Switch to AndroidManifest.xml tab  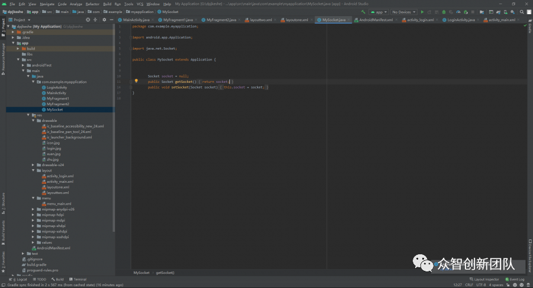tap(375, 20)
